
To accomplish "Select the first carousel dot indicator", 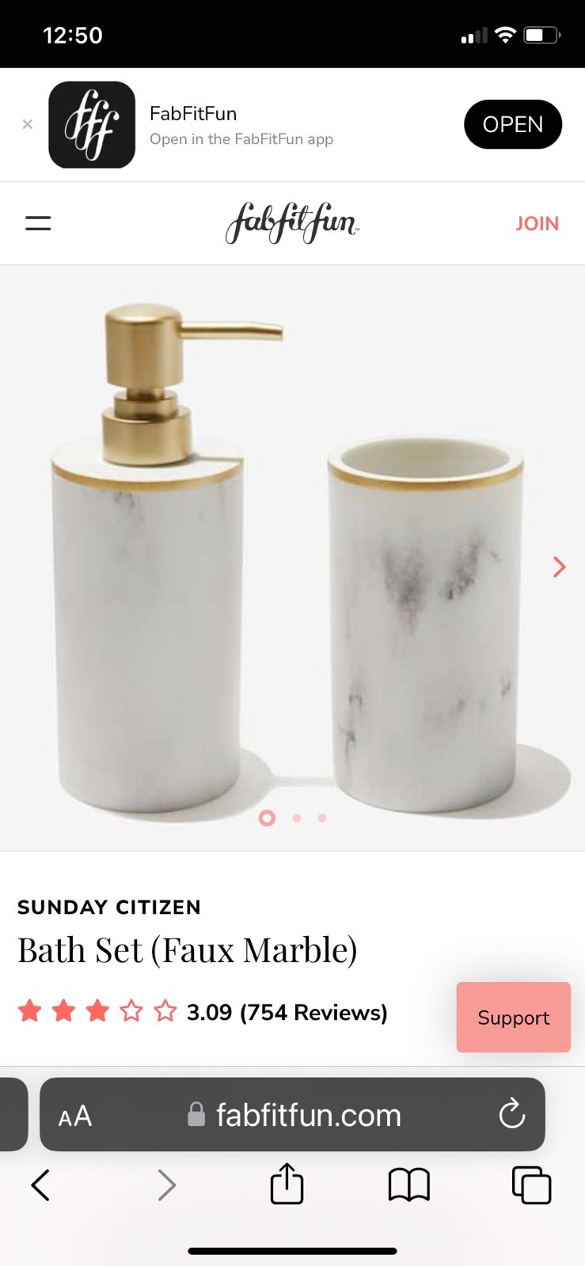I will coord(268,818).
